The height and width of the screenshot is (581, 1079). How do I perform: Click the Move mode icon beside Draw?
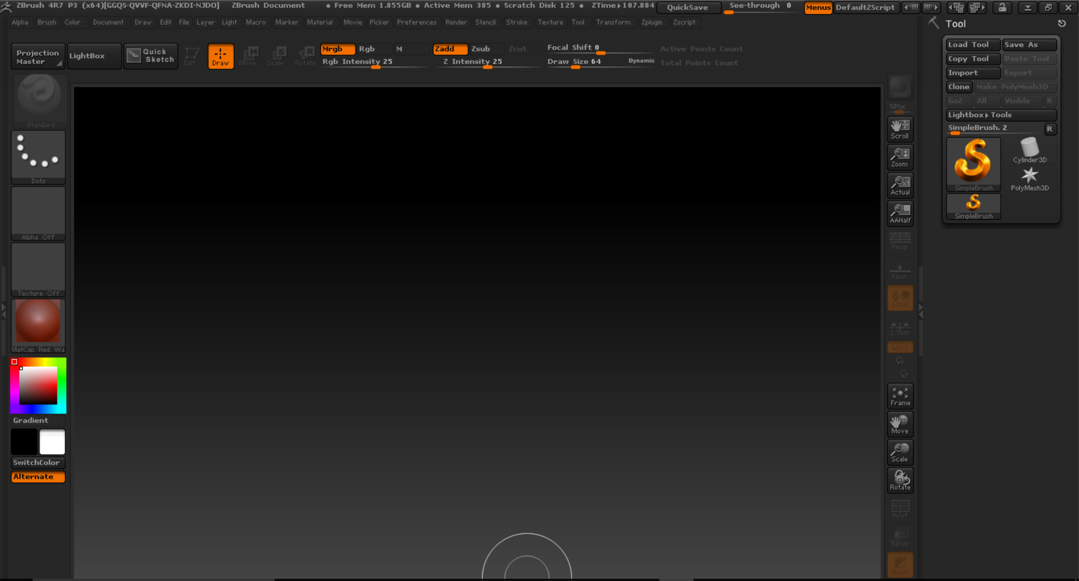(248, 56)
